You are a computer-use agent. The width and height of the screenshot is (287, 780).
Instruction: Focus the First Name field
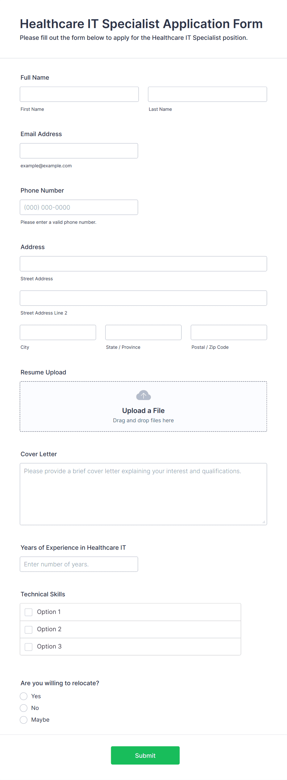(x=79, y=94)
